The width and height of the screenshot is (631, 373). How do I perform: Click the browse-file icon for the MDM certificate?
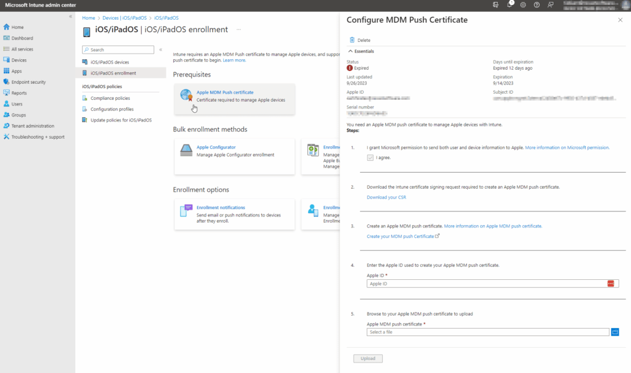point(614,332)
